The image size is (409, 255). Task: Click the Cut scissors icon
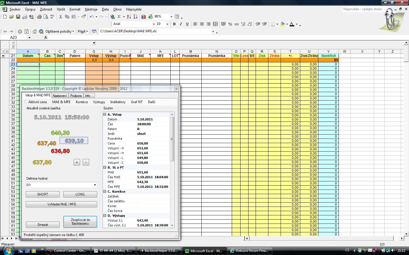60,17
